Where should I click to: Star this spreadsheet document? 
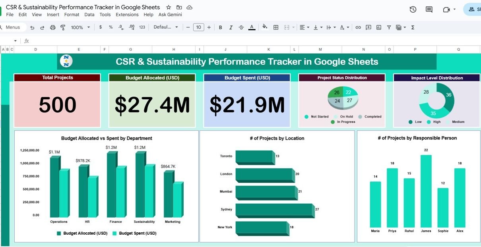coord(169,8)
